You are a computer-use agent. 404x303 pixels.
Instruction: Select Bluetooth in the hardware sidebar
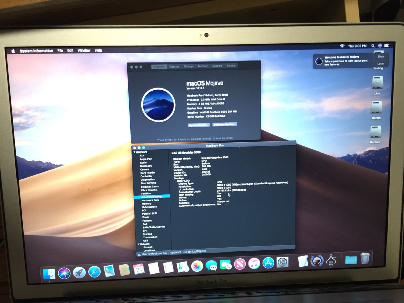(x=146, y=166)
